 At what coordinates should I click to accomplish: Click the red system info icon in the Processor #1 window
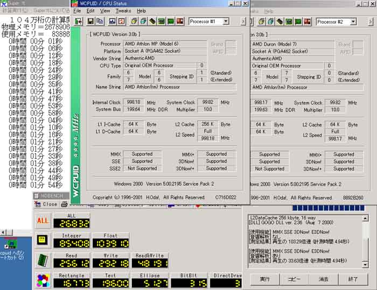click(x=180, y=22)
